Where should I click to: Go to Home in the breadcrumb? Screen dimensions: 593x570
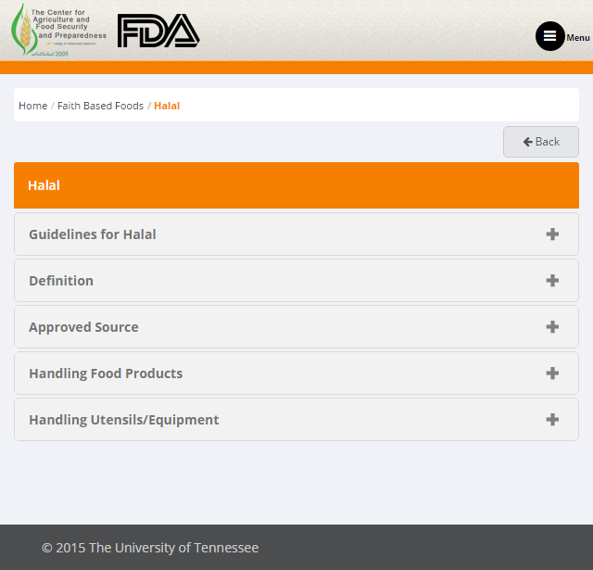(x=32, y=106)
